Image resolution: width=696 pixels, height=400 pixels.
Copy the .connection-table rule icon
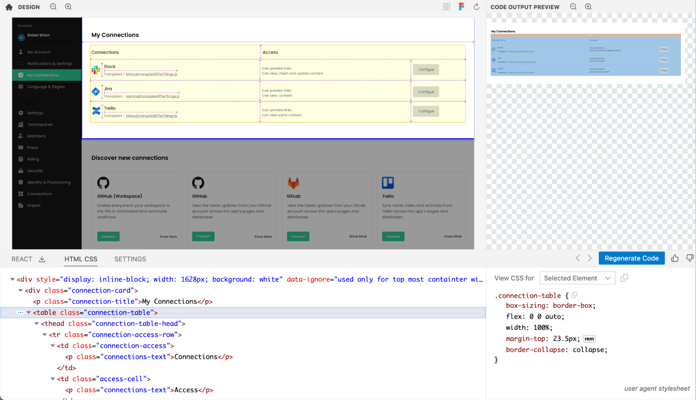click(x=574, y=295)
